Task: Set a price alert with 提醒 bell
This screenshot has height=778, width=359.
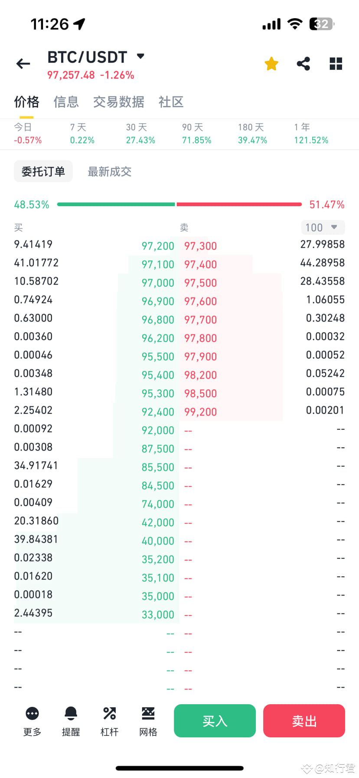Action: [71, 722]
